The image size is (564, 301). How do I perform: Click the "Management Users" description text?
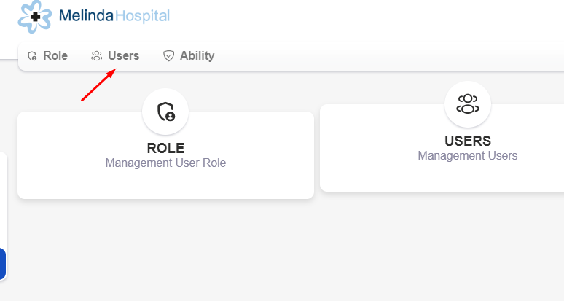click(467, 156)
